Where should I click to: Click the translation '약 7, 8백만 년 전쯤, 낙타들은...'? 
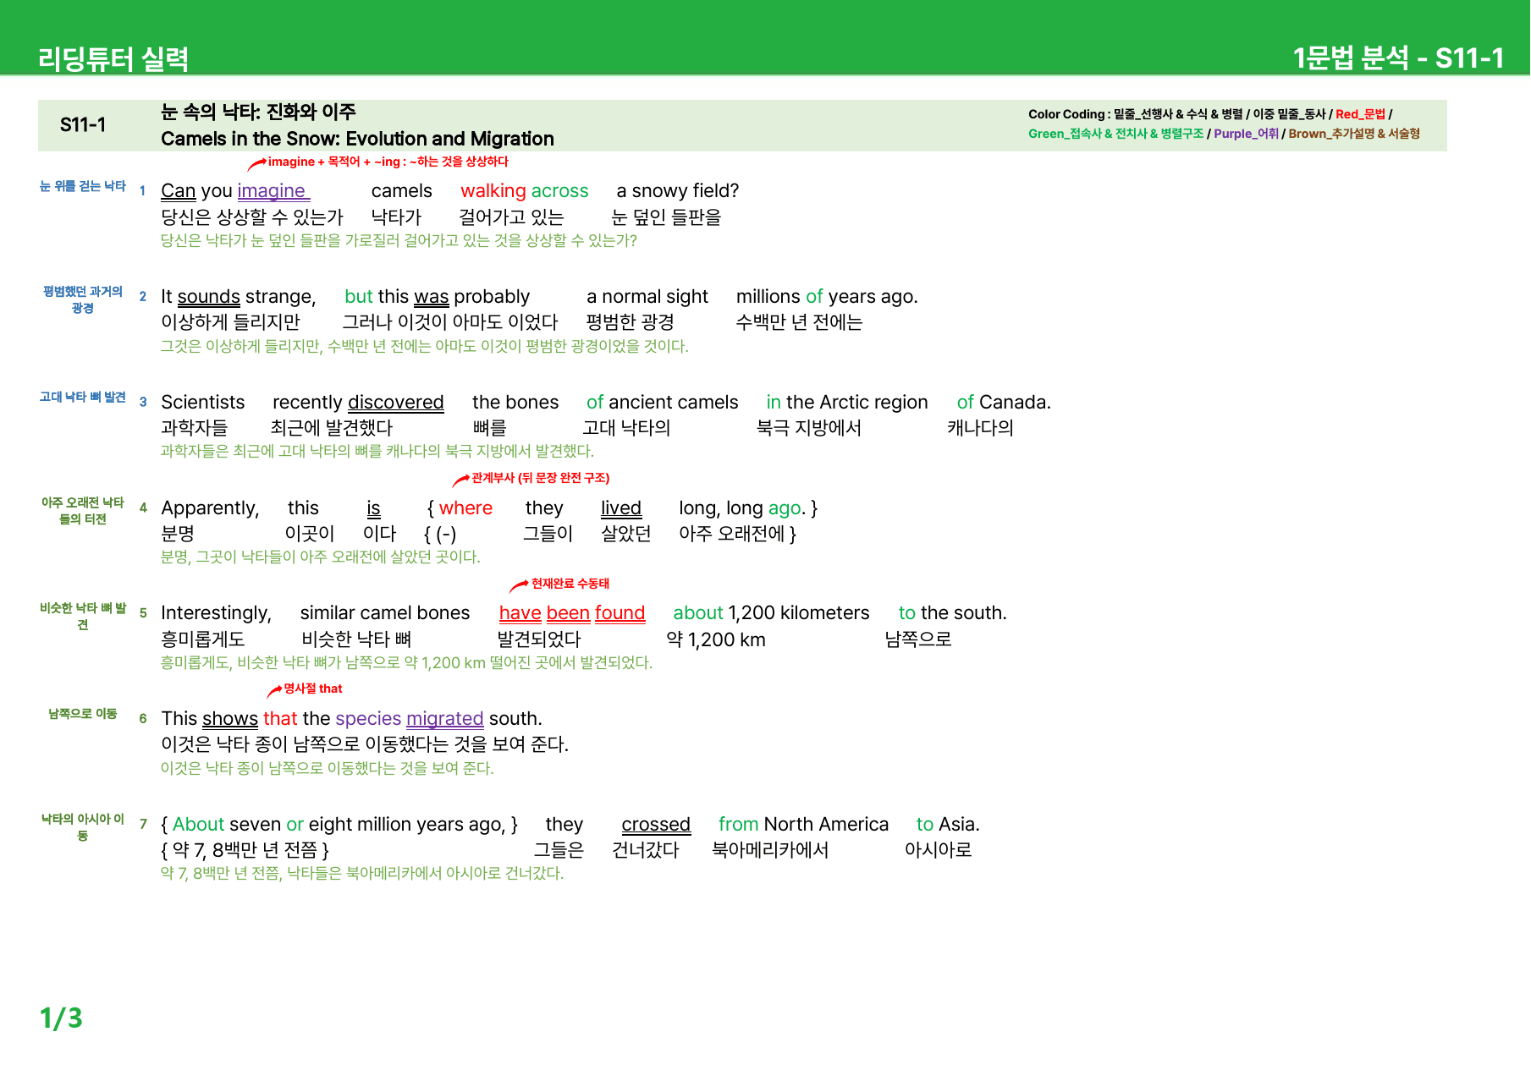tap(362, 874)
